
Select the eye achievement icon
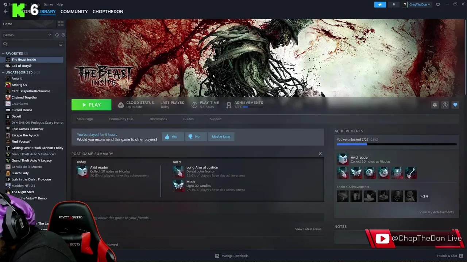[370, 173]
